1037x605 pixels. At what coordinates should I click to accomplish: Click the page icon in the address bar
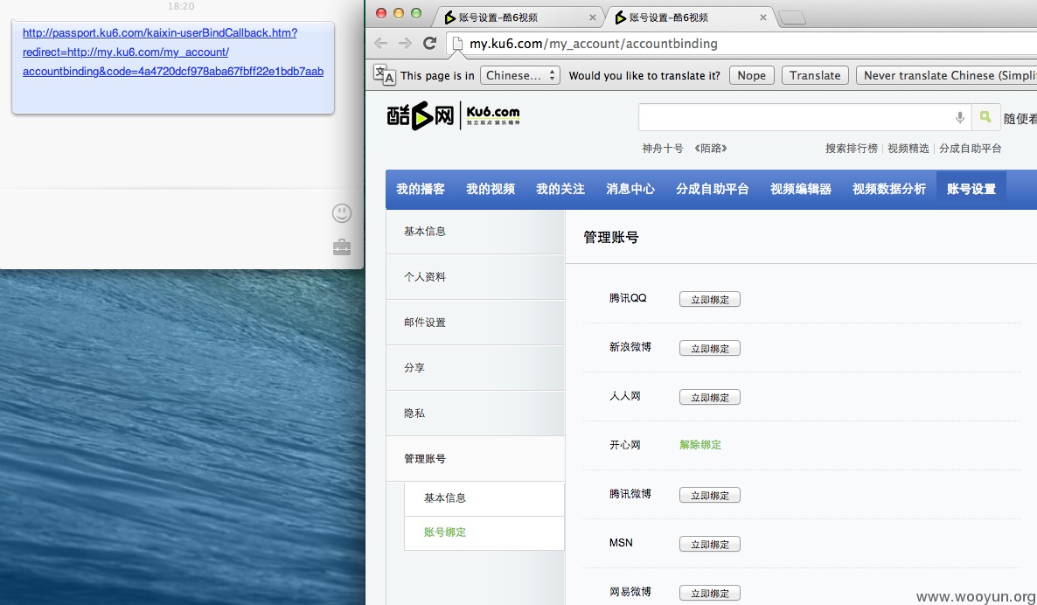(456, 44)
